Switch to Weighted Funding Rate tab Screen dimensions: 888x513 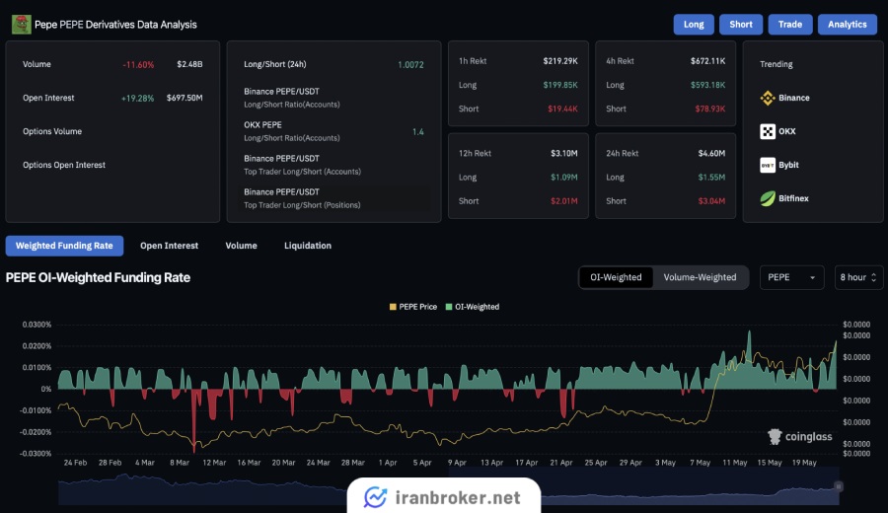pos(64,246)
